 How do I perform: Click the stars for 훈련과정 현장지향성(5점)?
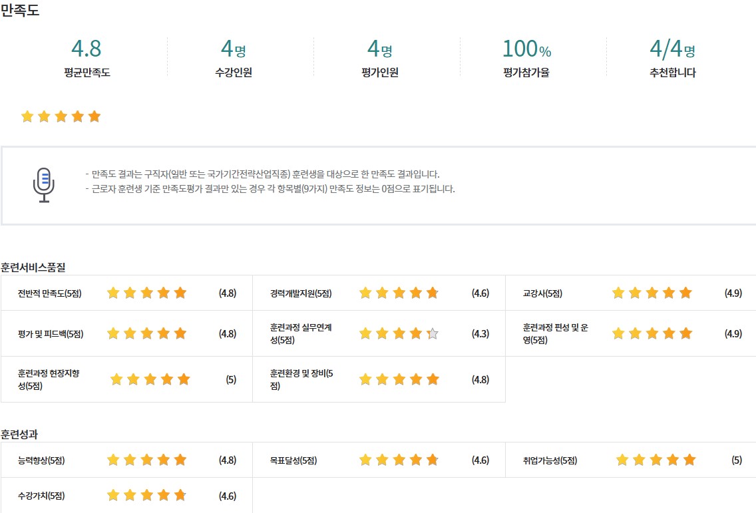point(150,379)
